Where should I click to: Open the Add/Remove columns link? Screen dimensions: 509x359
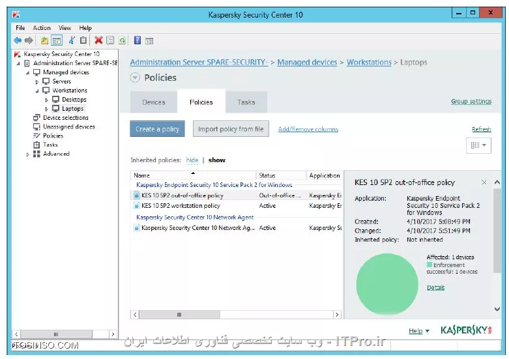(x=308, y=129)
